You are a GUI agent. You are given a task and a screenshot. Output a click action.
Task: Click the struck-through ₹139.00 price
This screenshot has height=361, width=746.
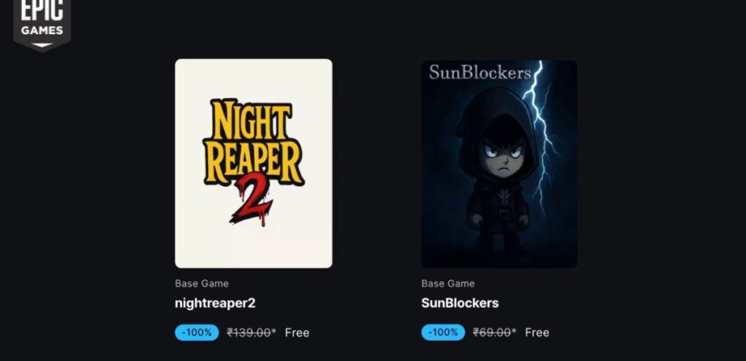pos(251,332)
